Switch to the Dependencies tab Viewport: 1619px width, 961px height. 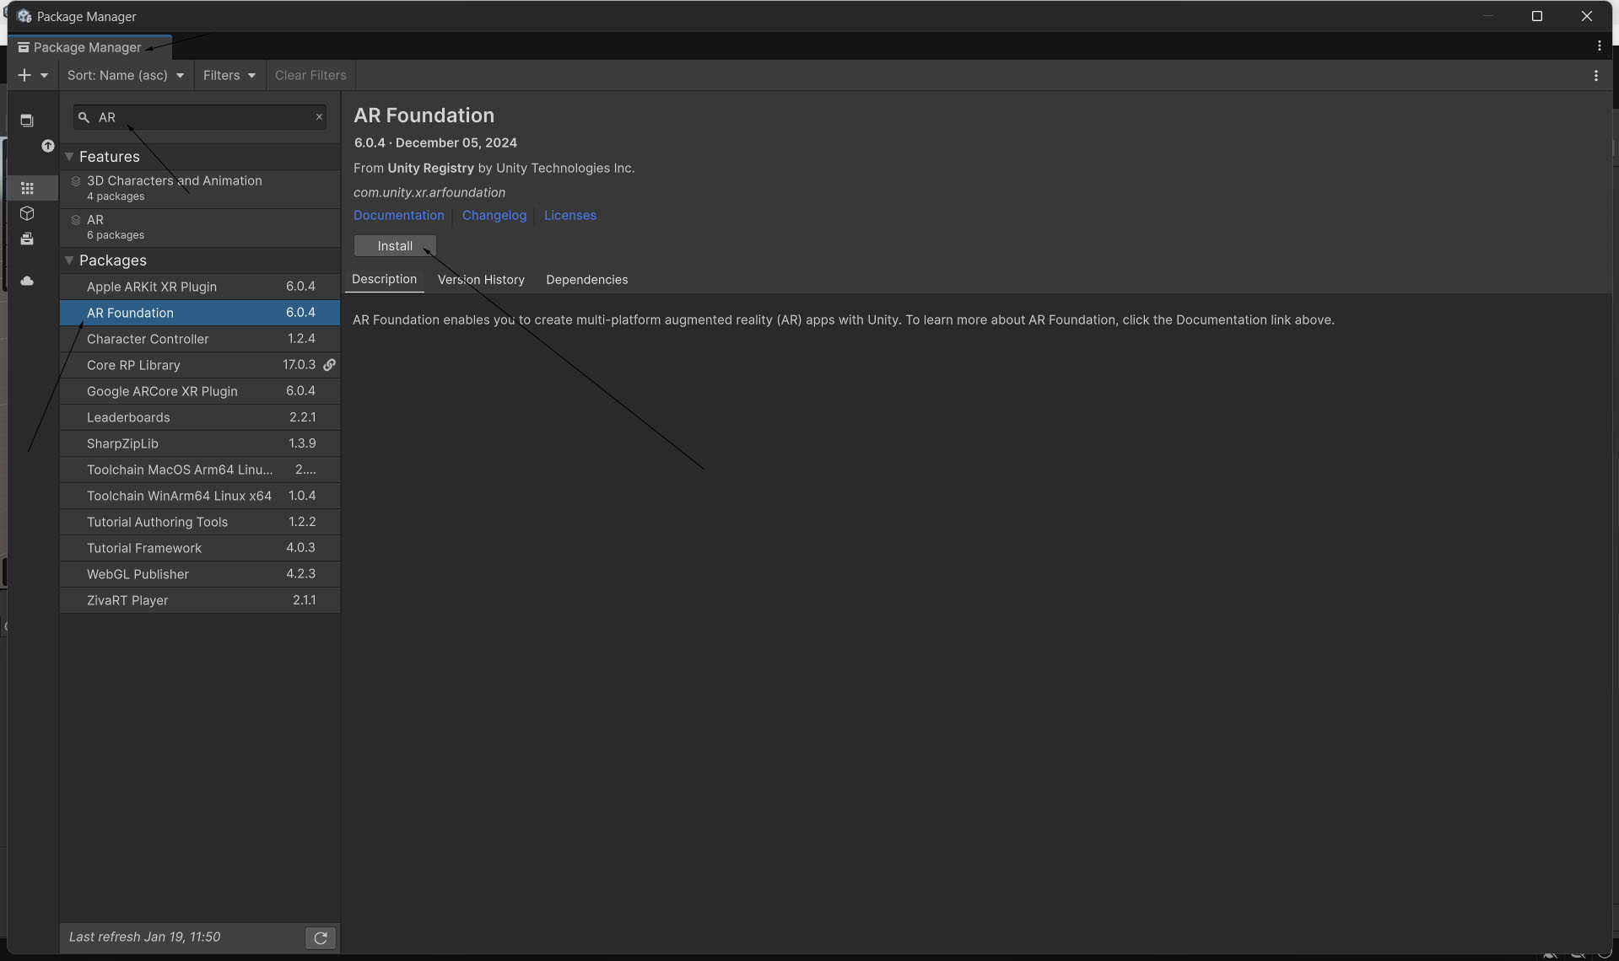point(586,280)
